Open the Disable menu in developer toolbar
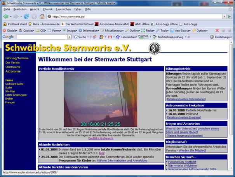This screenshot has height=177, width=235. pos(10,30)
